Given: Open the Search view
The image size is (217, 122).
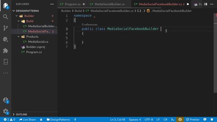Looking at the screenshot, I should click(5, 17).
